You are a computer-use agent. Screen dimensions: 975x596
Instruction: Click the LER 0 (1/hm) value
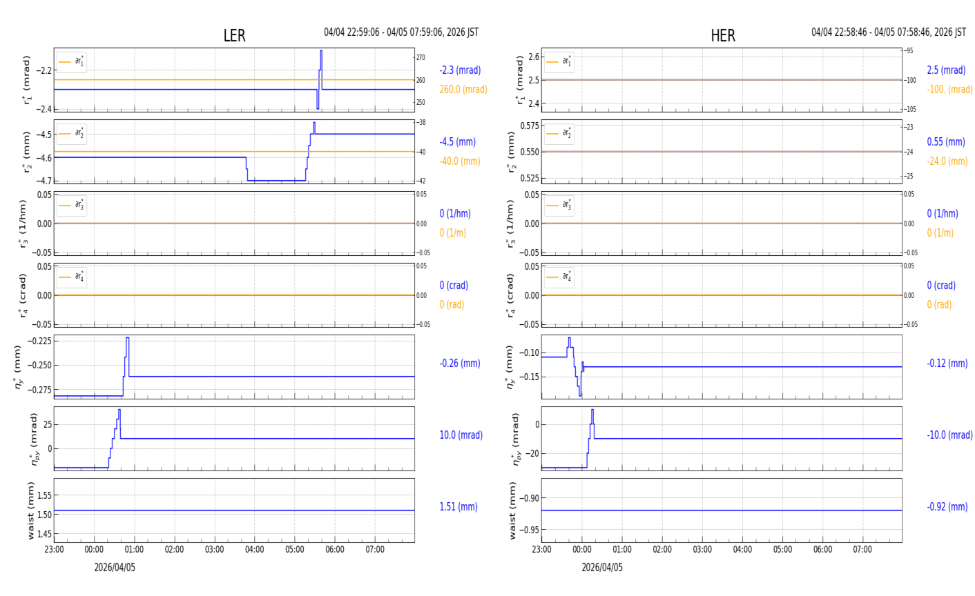pos(457,214)
